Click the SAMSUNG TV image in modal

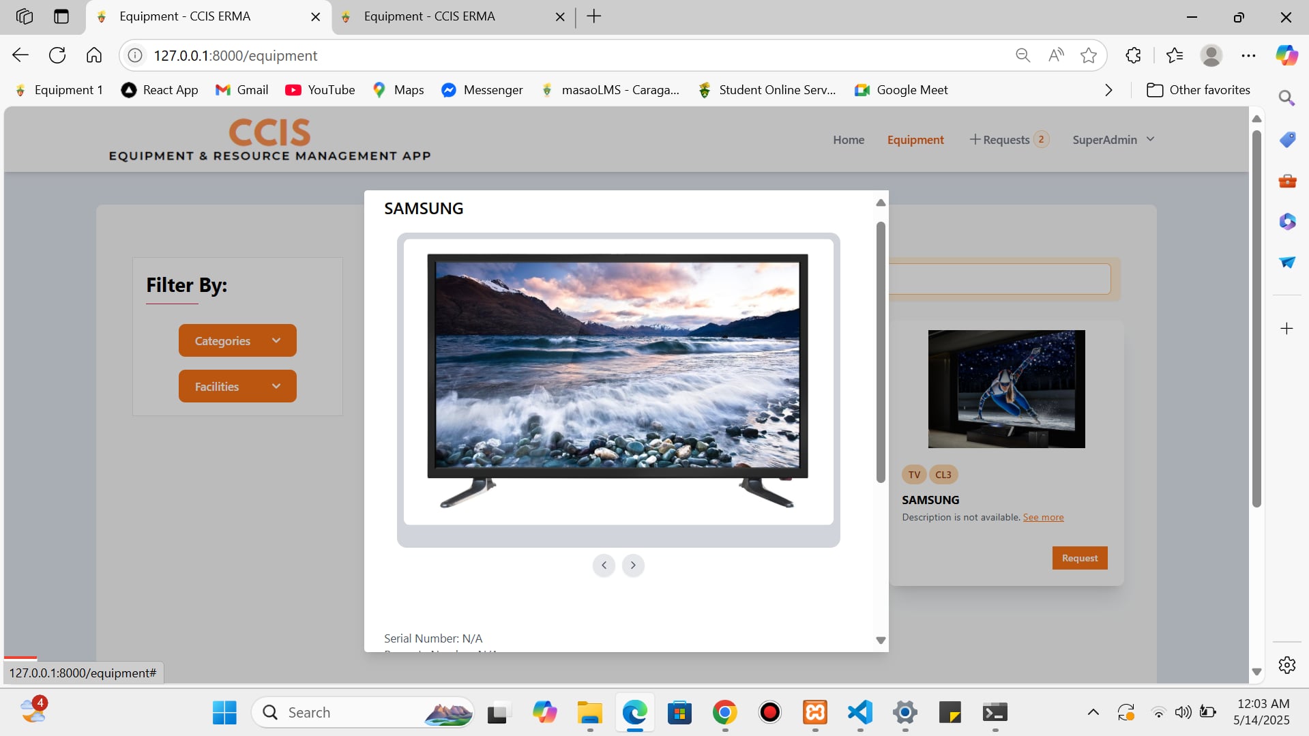(x=618, y=381)
